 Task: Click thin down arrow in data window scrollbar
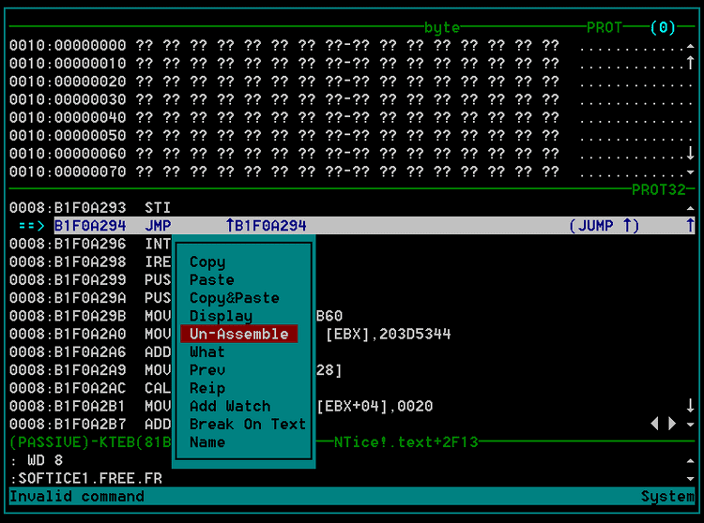pyautogui.click(x=690, y=154)
